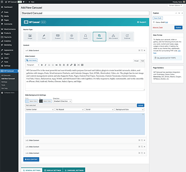
Task: Edit the Standard Carousel title field
Action: [85, 13]
